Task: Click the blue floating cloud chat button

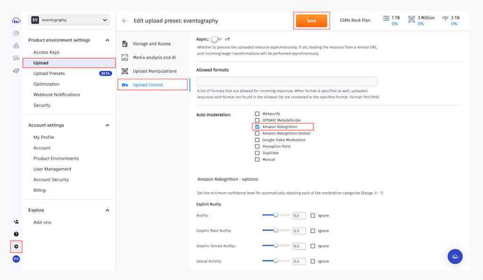Action: pos(455,256)
